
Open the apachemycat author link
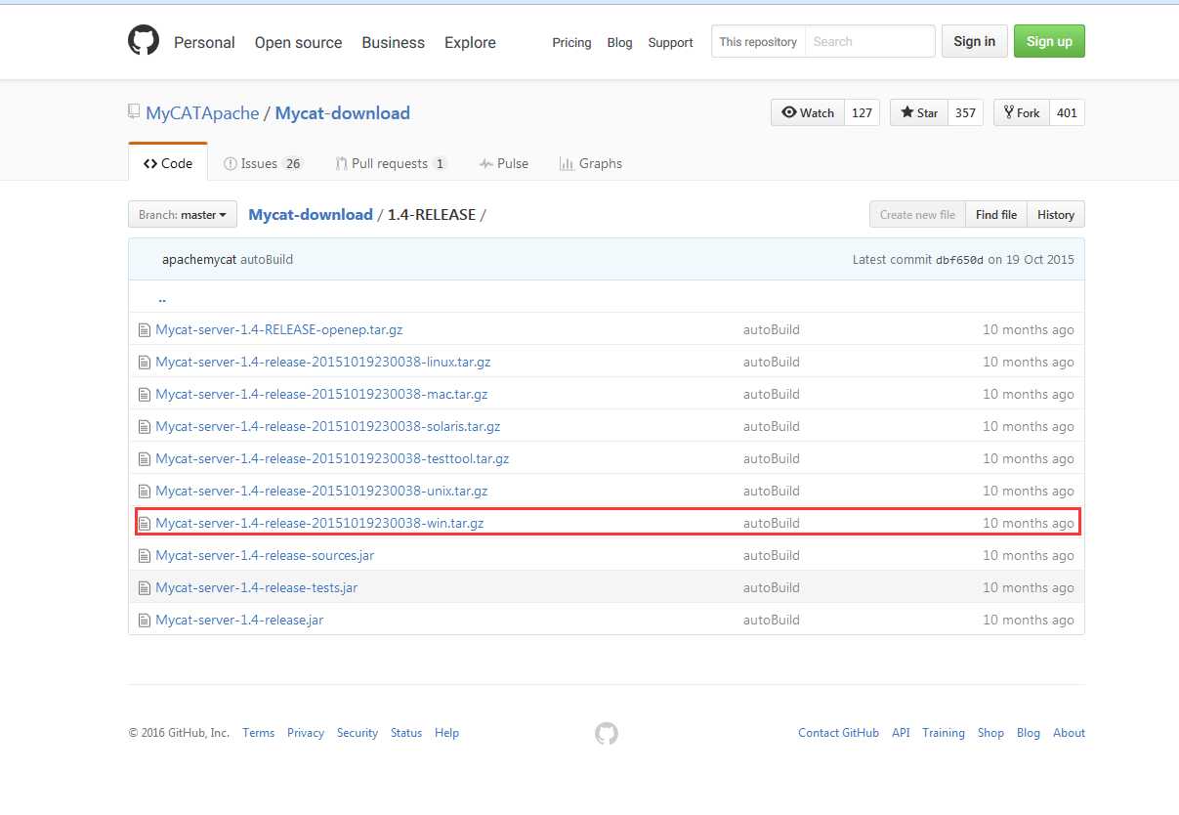199,260
